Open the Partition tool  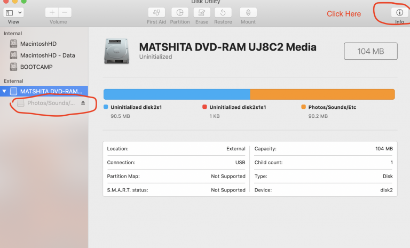(180, 12)
